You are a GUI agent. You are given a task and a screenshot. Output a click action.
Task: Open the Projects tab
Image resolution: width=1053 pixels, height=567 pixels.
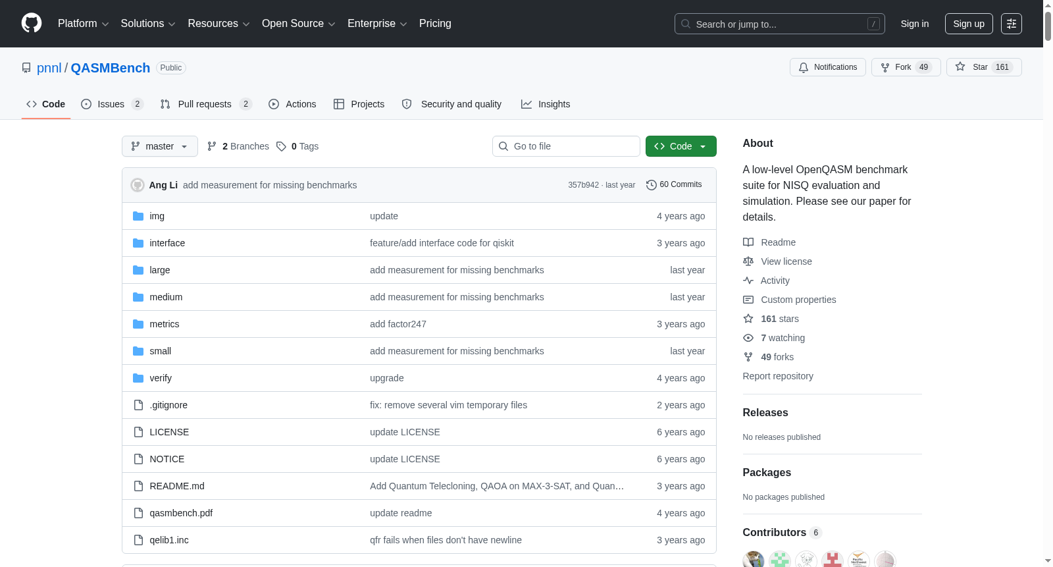359,104
